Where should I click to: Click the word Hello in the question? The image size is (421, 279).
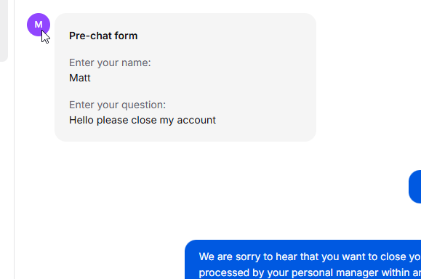81,120
